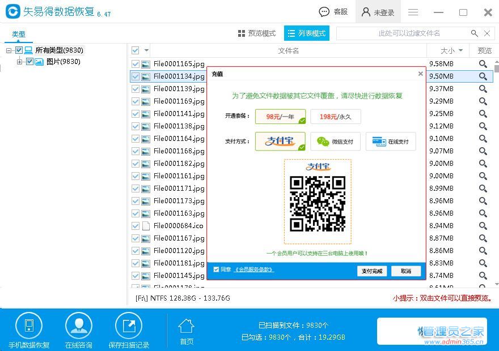499x351 pixels.
Task: Click the 取消 cancel button
Action: pos(406,271)
